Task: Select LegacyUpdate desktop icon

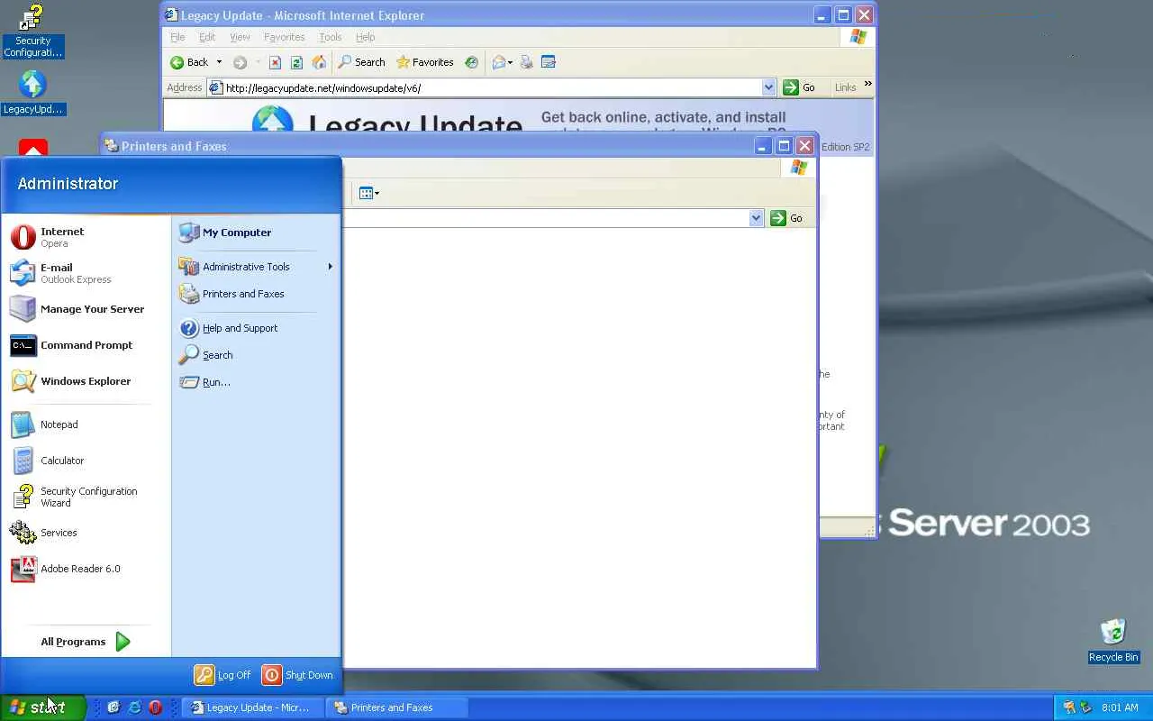Action: pyautogui.click(x=32, y=93)
